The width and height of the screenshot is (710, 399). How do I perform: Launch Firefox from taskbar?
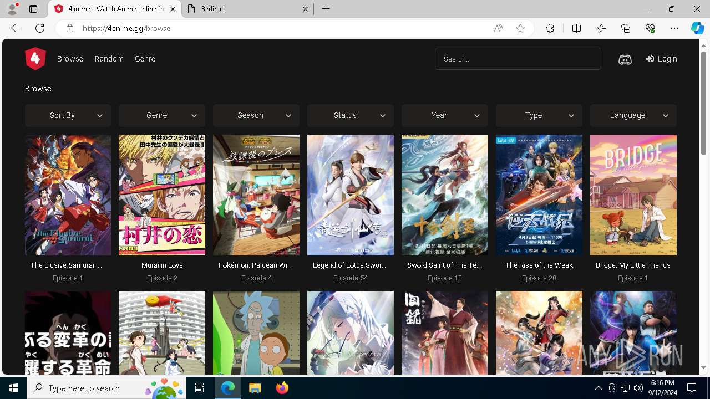pos(282,388)
